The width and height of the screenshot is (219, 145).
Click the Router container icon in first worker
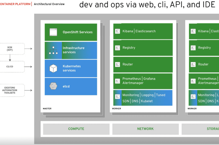coord(117,64)
